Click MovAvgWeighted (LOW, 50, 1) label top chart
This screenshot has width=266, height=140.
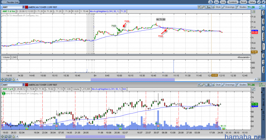(104, 12)
